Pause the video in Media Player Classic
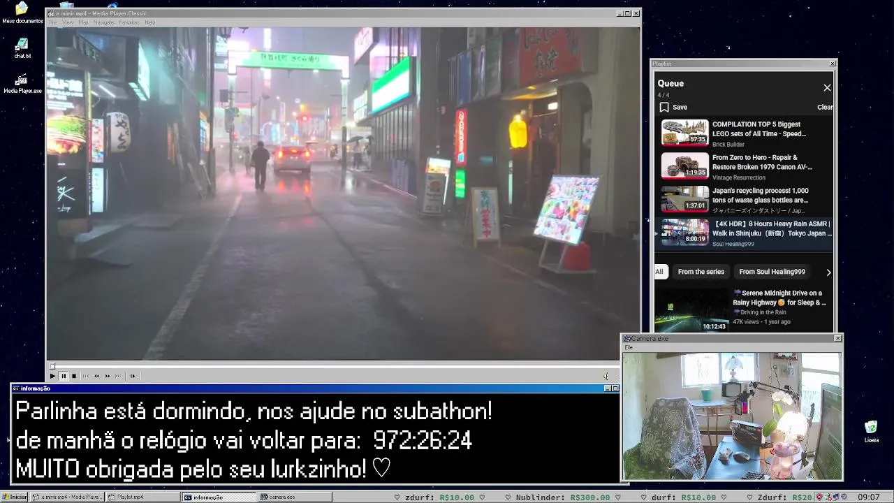Screen dimensions: 894x503 click(x=63, y=376)
